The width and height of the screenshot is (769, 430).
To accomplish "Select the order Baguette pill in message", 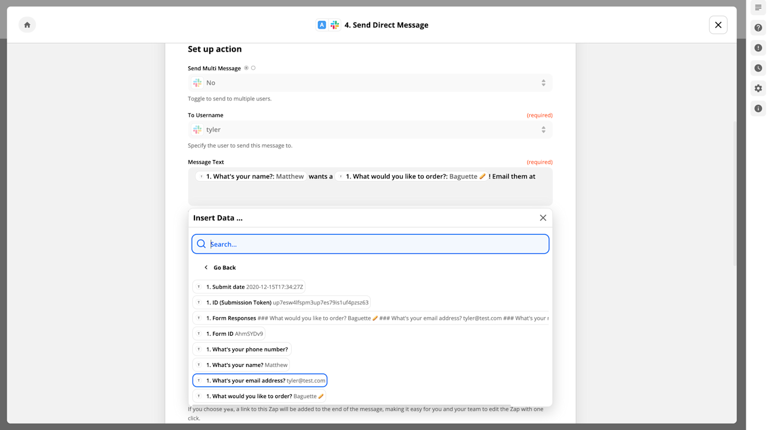I will [x=411, y=176].
